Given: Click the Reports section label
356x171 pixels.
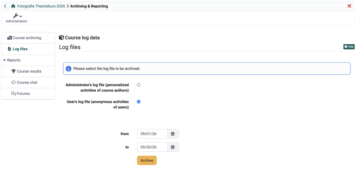Looking at the screenshot, I should [x=14, y=60].
